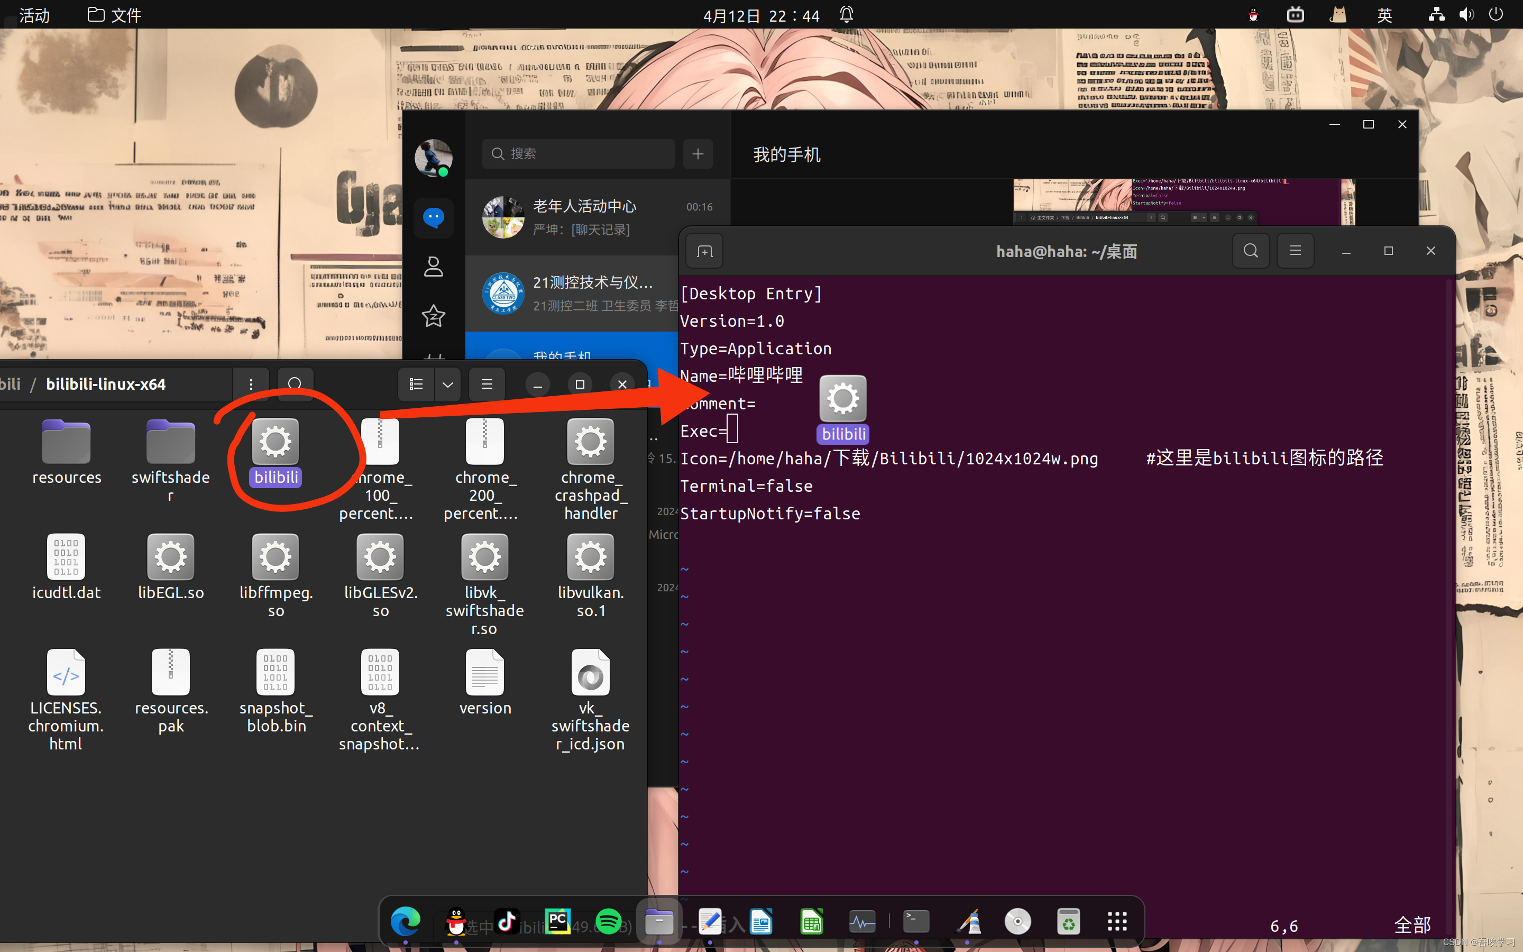Open LibreOffice Calc from the dock
This screenshot has width=1523, height=952.
click(x=812, y=922)
